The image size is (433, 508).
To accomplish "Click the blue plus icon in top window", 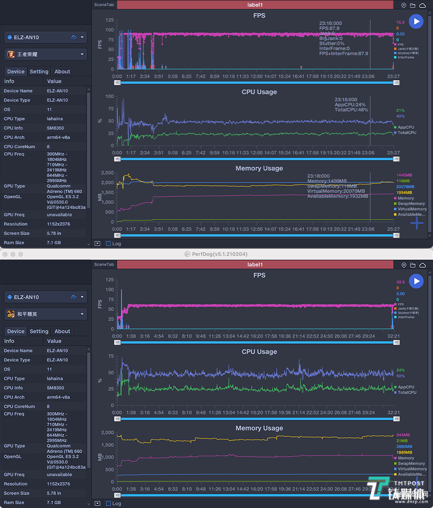I will click(x=417, y=223).
